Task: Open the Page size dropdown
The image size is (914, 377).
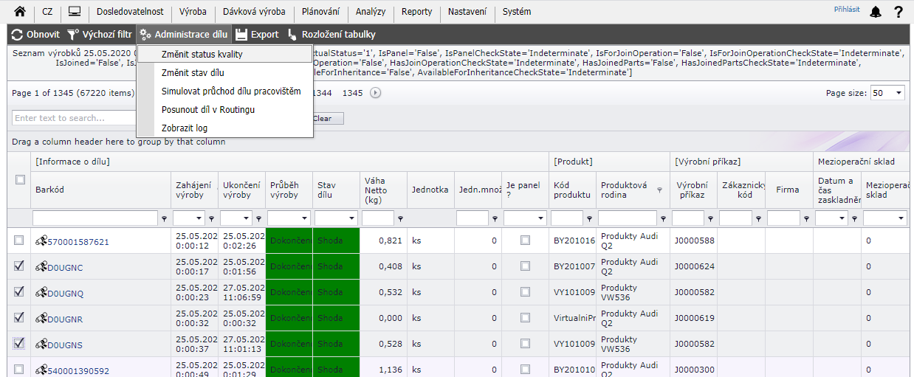Action: [898, 93]
